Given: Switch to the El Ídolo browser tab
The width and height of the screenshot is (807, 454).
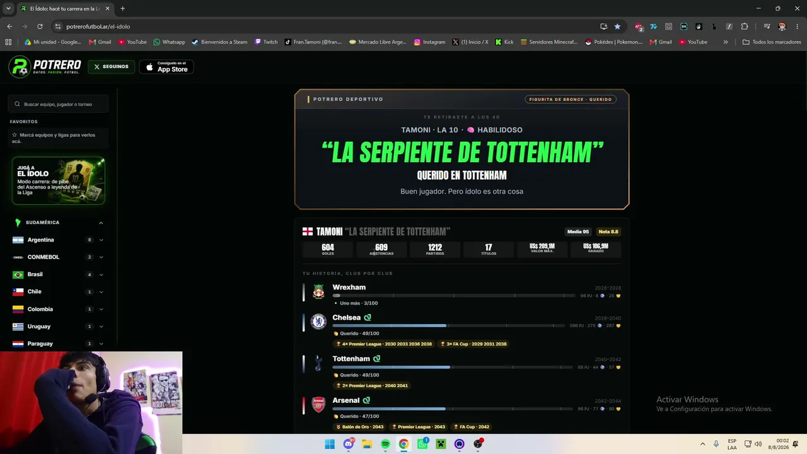Looking at the screenshot, I should coord(64,9).
